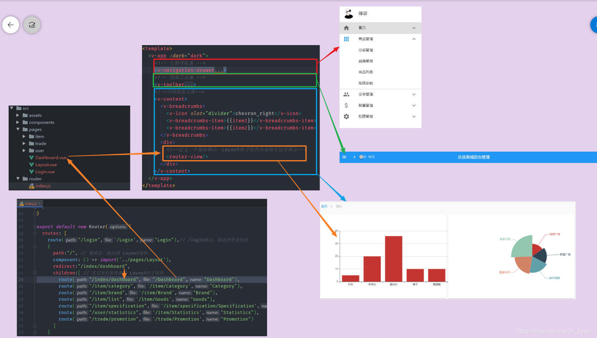Click the trade folder icon
This screenshot has width=597, height=338.
point(31,143)
